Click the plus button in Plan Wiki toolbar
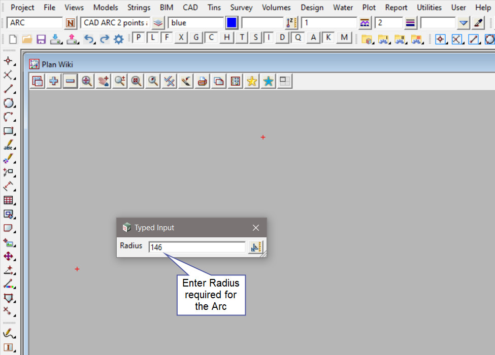 pos(53,81)
